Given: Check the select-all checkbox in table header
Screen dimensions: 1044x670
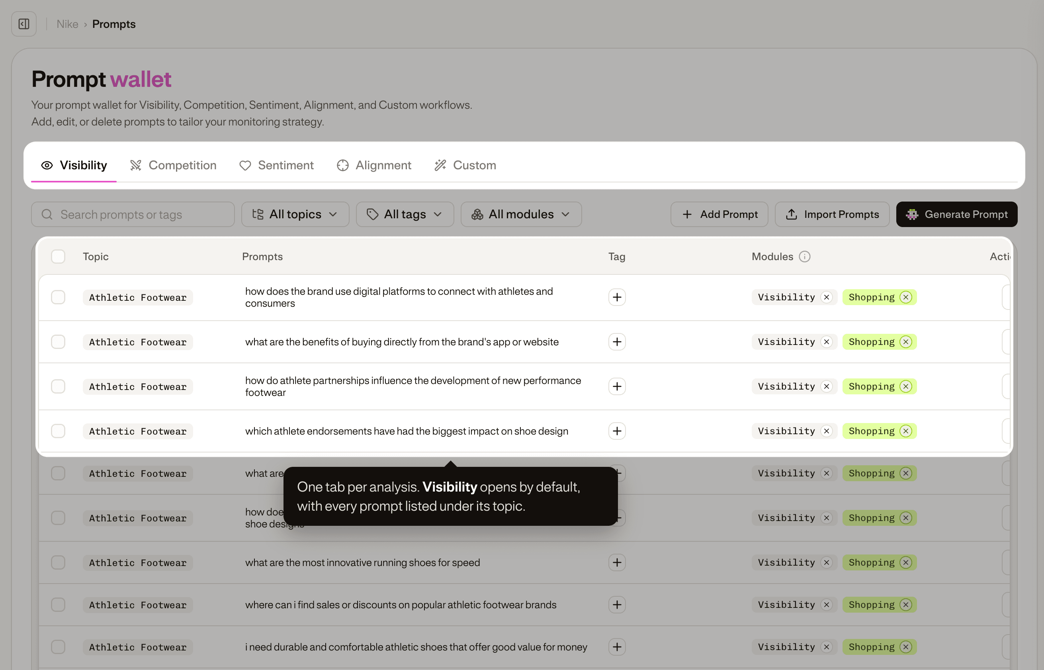Looking at the screenshot, I should click(x=58, y=257).
